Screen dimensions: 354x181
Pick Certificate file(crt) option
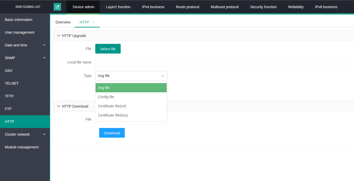[131, 106]
